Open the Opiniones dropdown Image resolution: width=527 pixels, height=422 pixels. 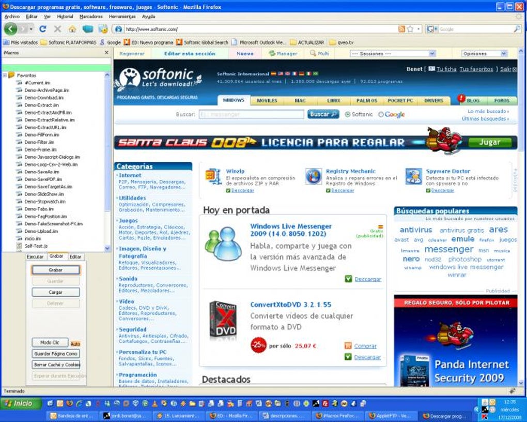click(x=484, y=53)
